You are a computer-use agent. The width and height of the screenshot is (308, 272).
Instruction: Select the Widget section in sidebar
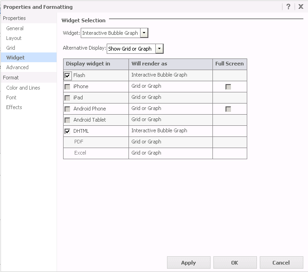coord(29,58)
